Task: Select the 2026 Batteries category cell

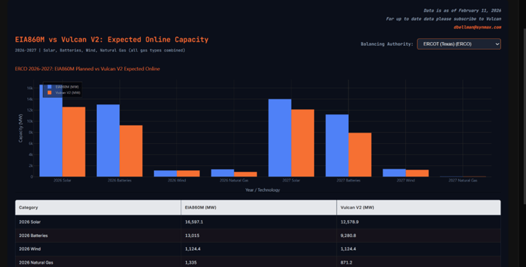Action: tap(34, 235)
